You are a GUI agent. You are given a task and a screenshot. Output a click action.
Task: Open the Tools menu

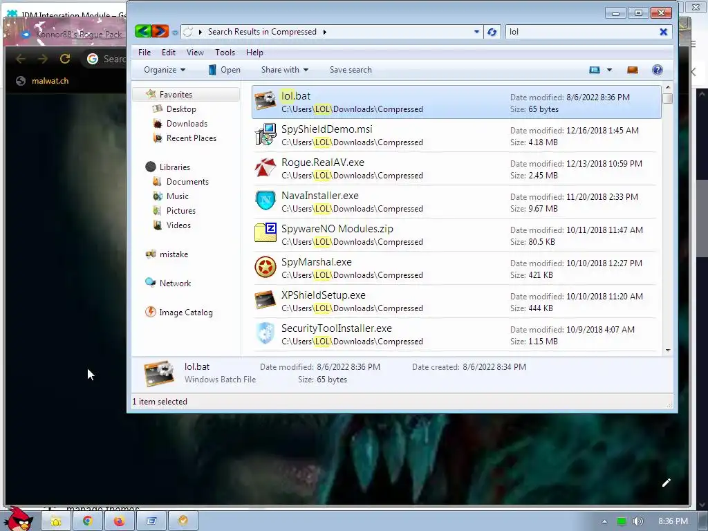coord(225,53)
